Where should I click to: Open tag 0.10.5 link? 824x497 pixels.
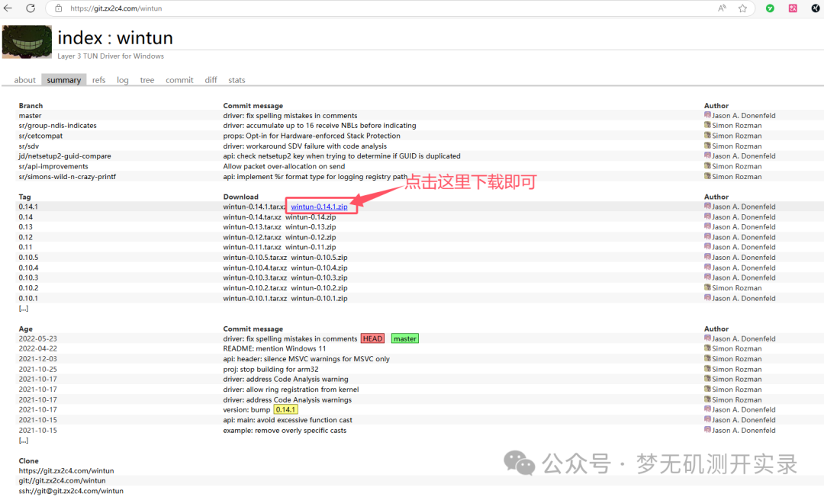[x=28, y=257]
